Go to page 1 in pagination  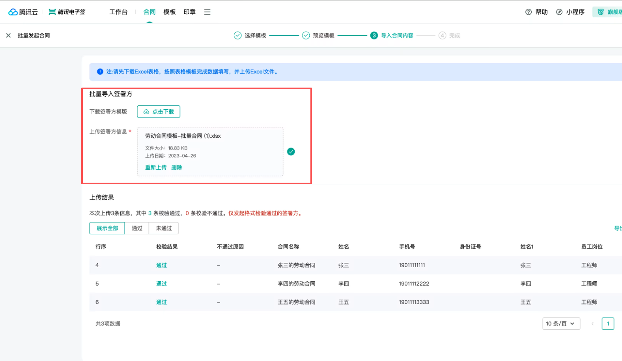608,324
